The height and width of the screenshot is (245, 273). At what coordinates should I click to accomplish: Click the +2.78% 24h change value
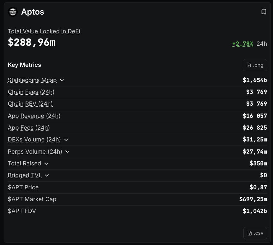[x=243, y=44]
